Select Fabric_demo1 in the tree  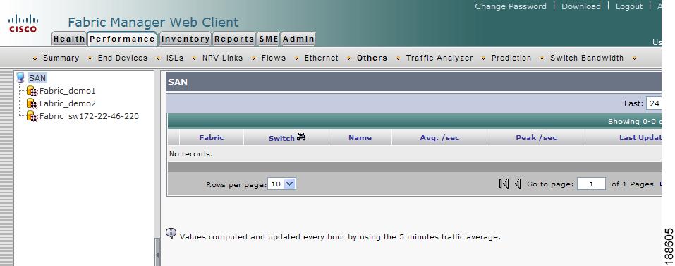pos(67,91)
